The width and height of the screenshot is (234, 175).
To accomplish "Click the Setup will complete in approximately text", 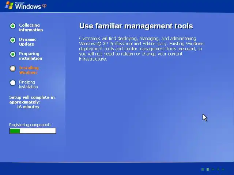I will 32,100.
